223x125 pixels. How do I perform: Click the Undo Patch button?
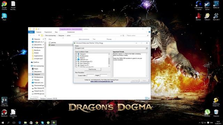135,81
